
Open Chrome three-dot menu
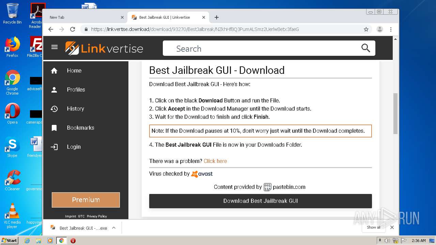click(x=391, y=29)
